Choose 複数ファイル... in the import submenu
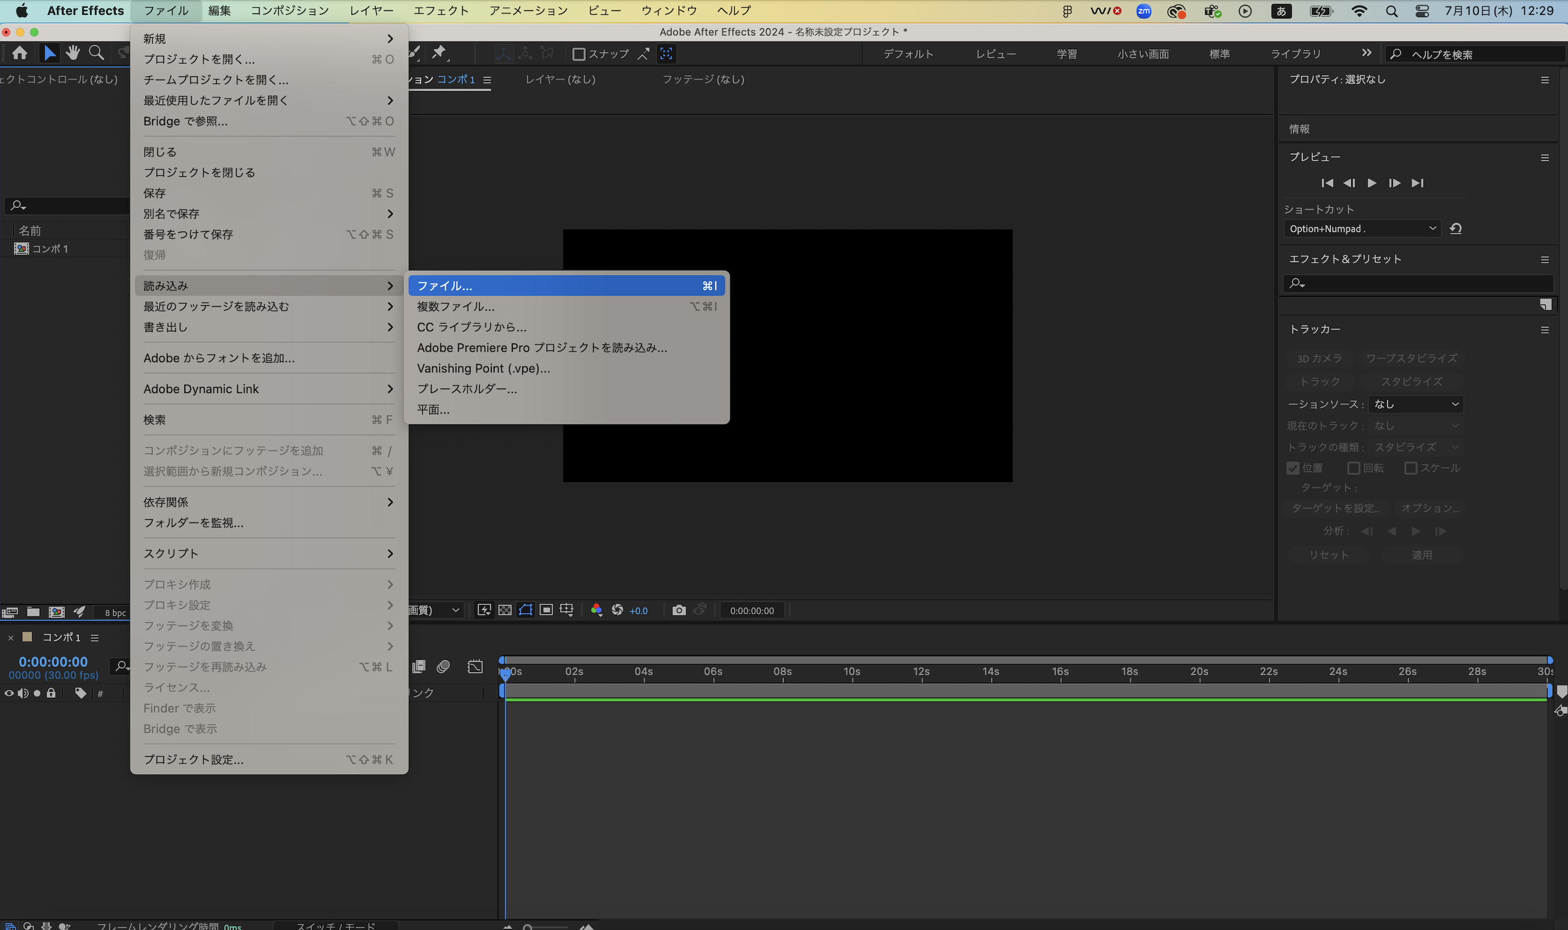1568x930 pixels. 567,306
